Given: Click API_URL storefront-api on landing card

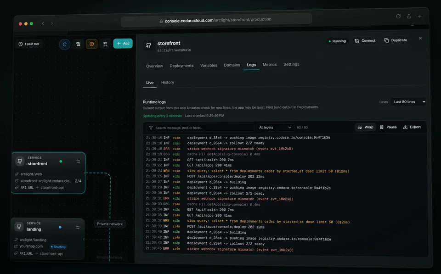Looking at the screenshot, I should point(39,253).
